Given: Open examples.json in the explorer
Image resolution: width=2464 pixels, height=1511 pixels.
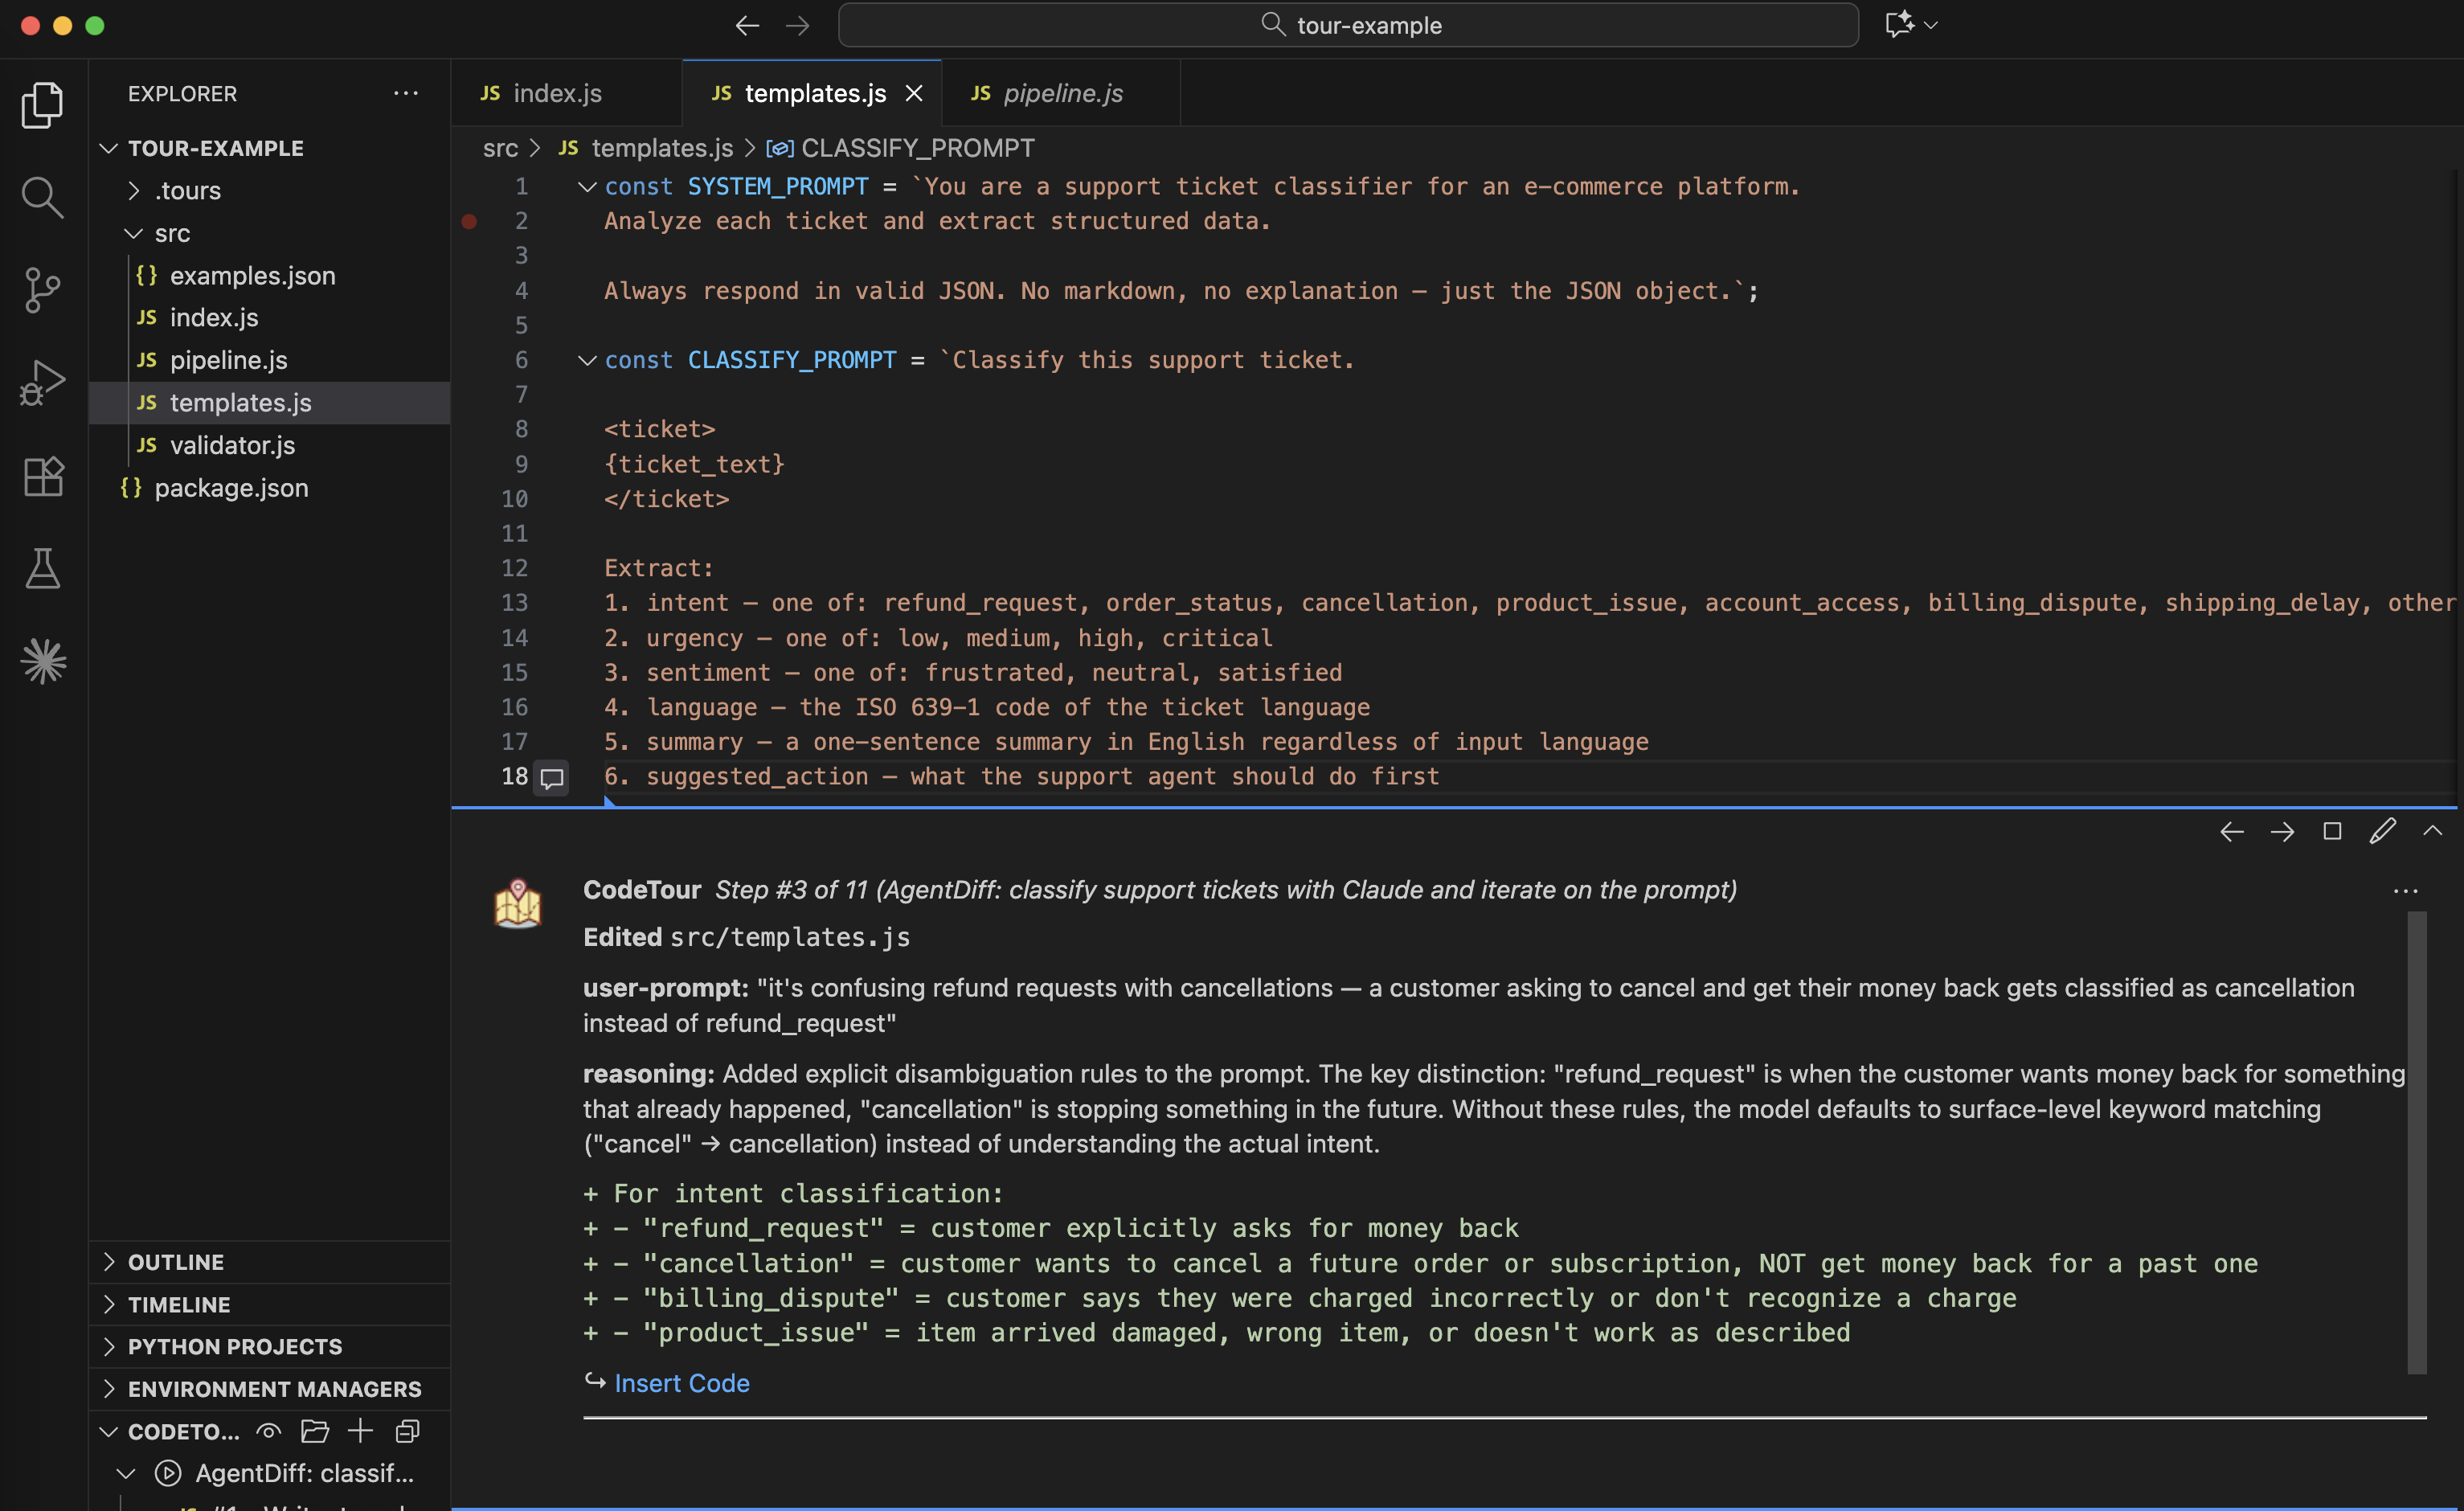Looking at the screenshot, I should (252, 275).
